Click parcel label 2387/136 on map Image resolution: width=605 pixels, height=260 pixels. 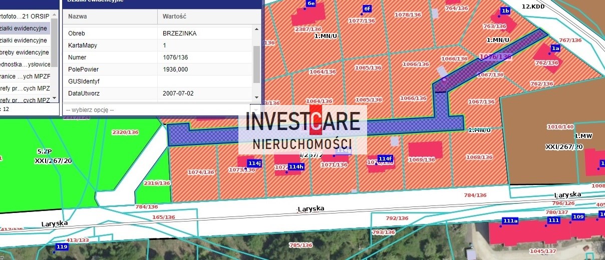pyautogui.click(x=308, y=29)
